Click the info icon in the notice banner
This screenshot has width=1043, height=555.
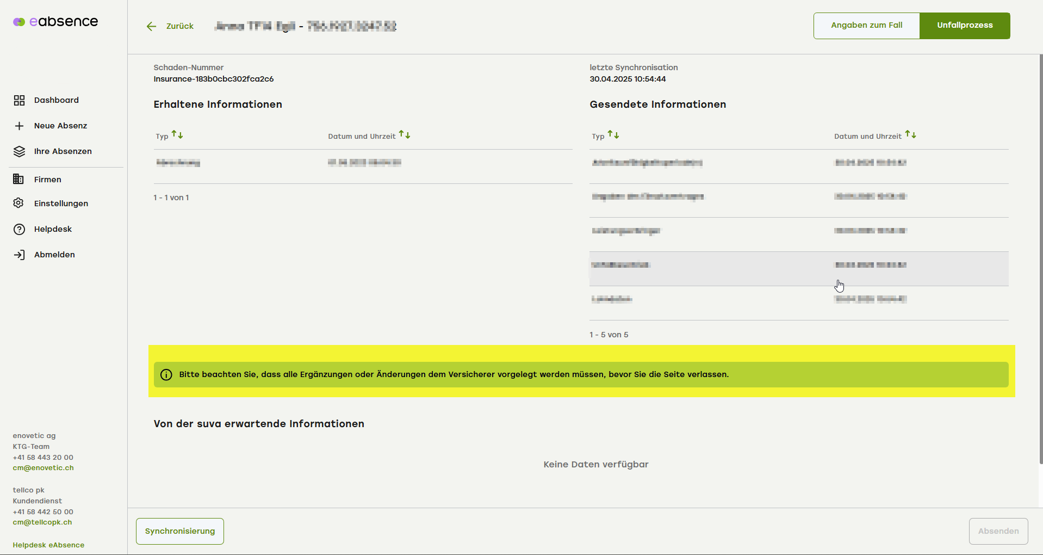click(166, 375)
